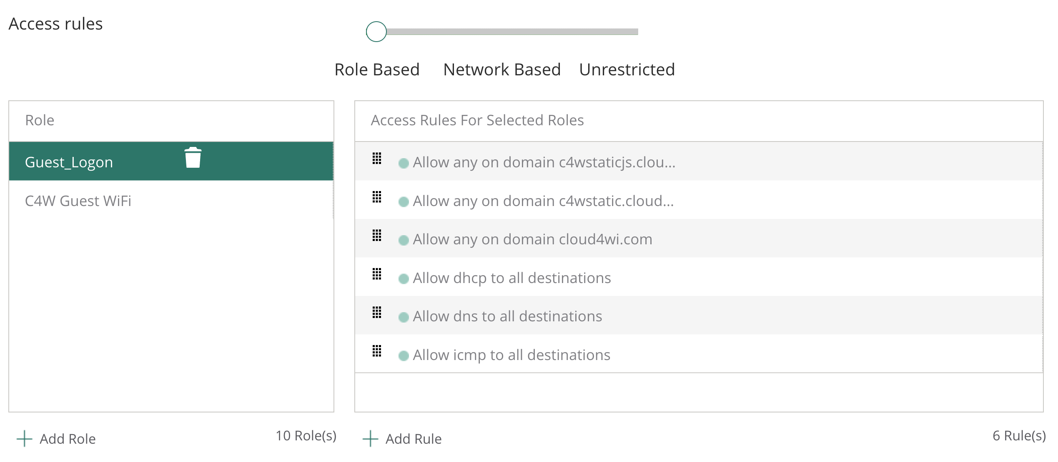Screen dimensions: 1058x462
Task: Click the access rules slider handle
Action: tap(376, 32)
